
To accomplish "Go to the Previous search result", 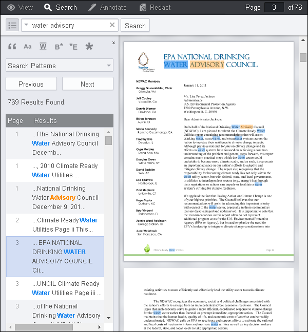I will point(31,84).
